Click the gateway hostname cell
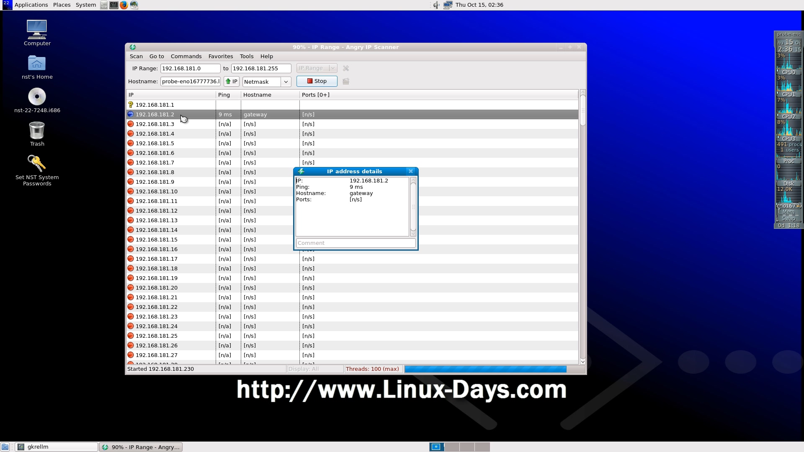The image size is (804, 452). pyautogui.click(x=270, y=114)
